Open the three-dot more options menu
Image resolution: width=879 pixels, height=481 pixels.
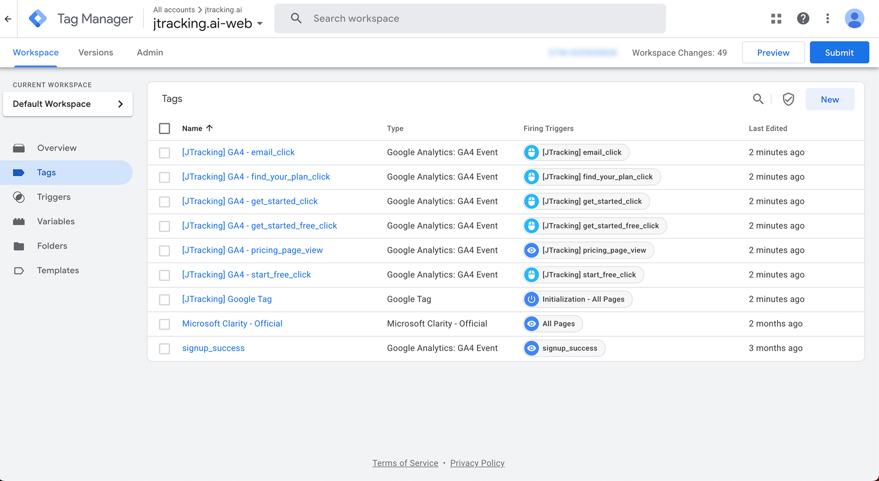828,18
